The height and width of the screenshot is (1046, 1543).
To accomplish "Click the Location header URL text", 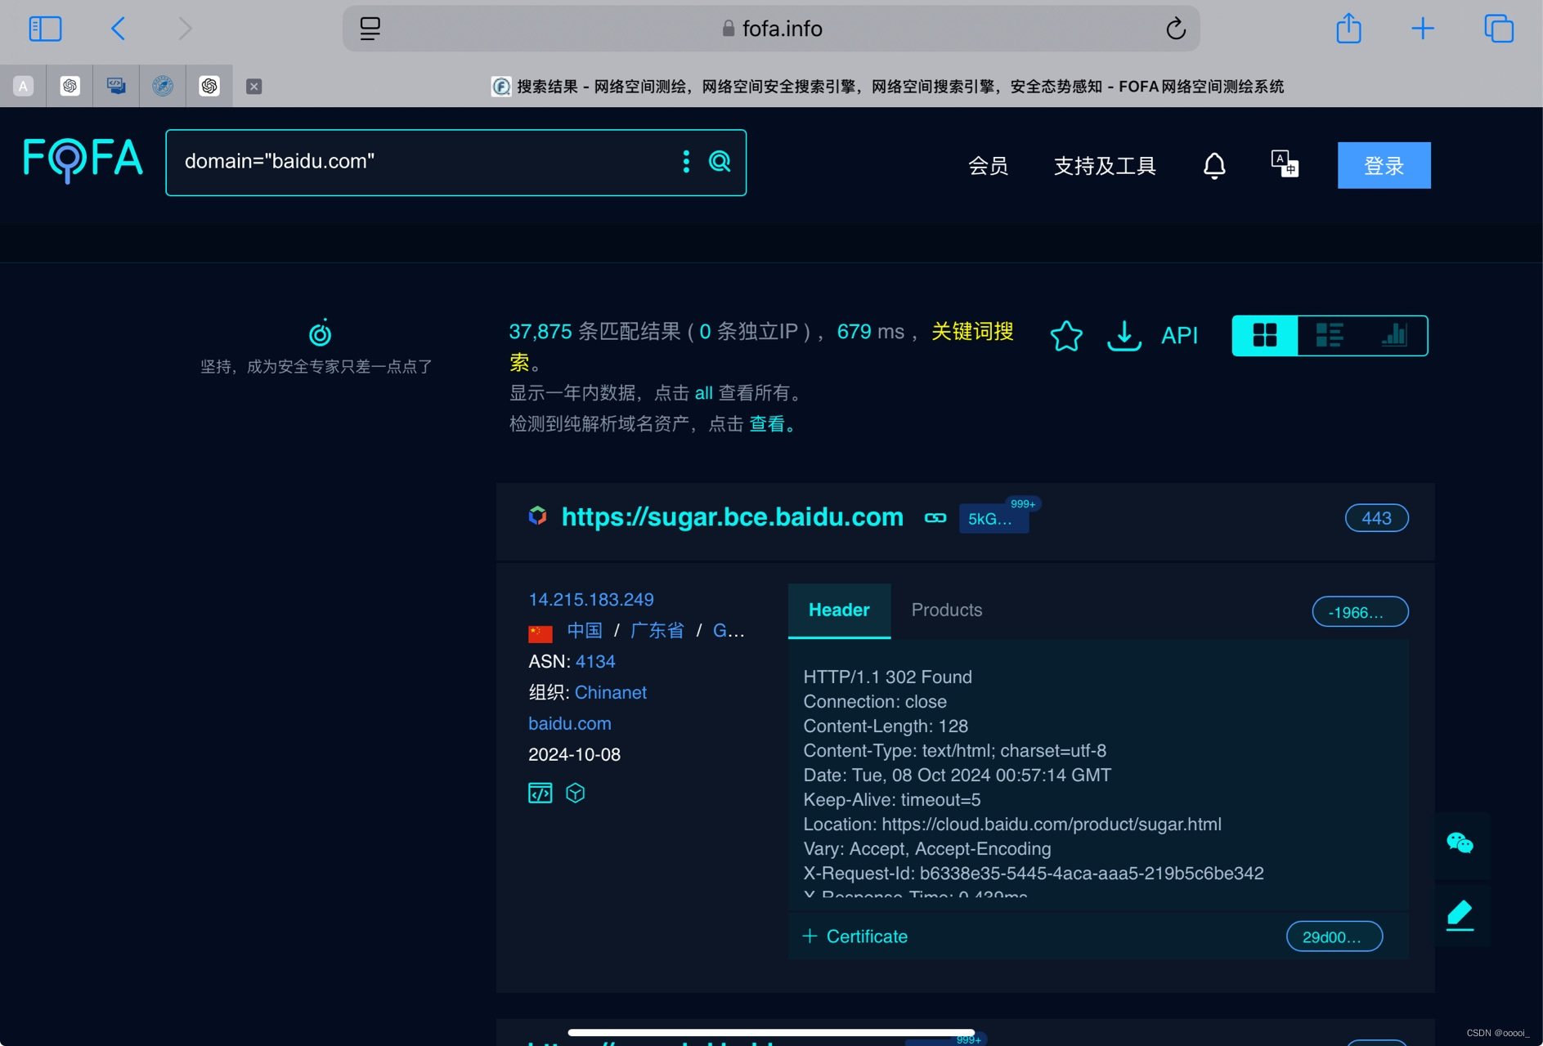I will 1052,825.
